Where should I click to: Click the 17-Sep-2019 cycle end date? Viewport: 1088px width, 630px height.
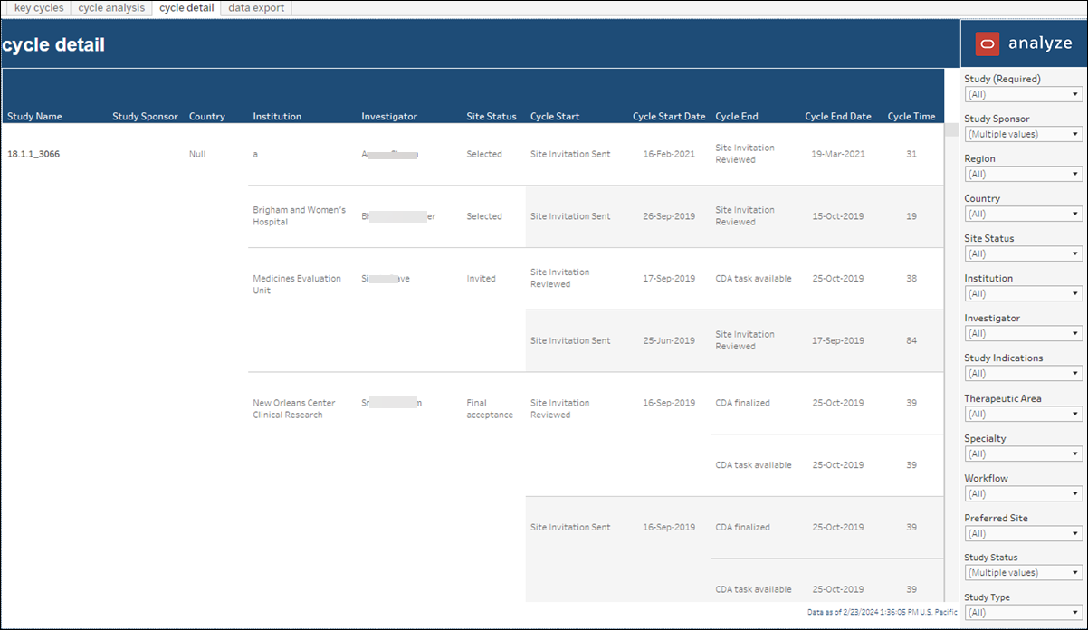[x=838, y=340]
